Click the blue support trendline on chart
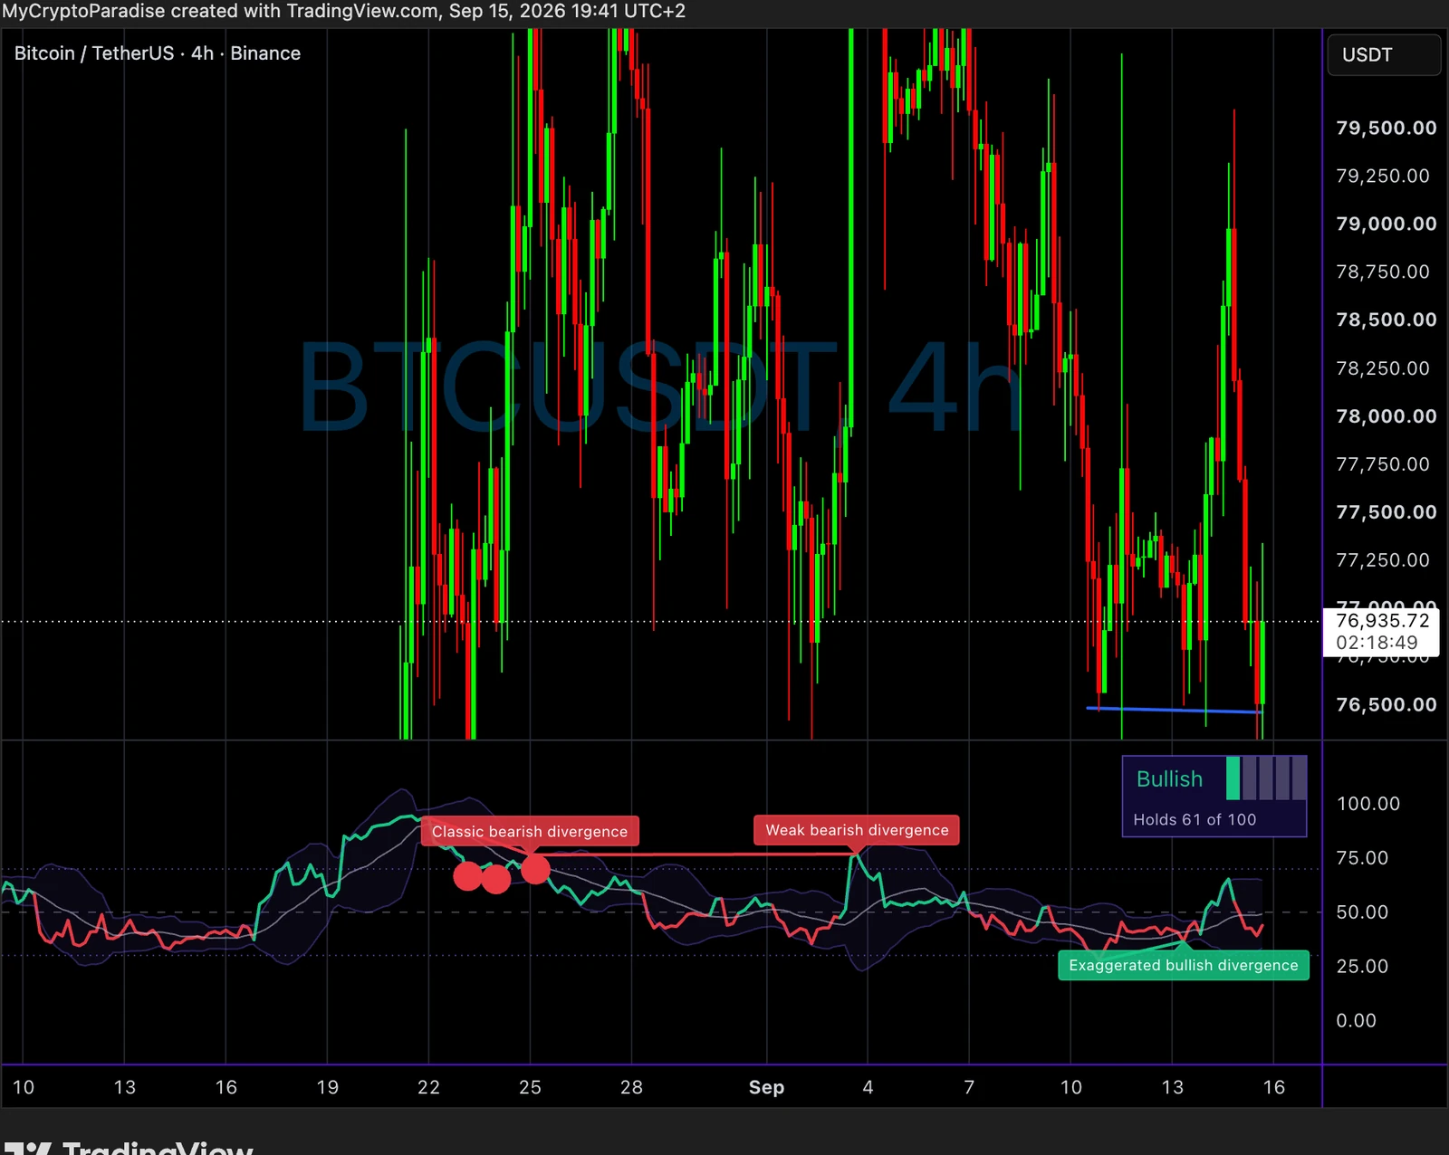 click(1174, 710)
